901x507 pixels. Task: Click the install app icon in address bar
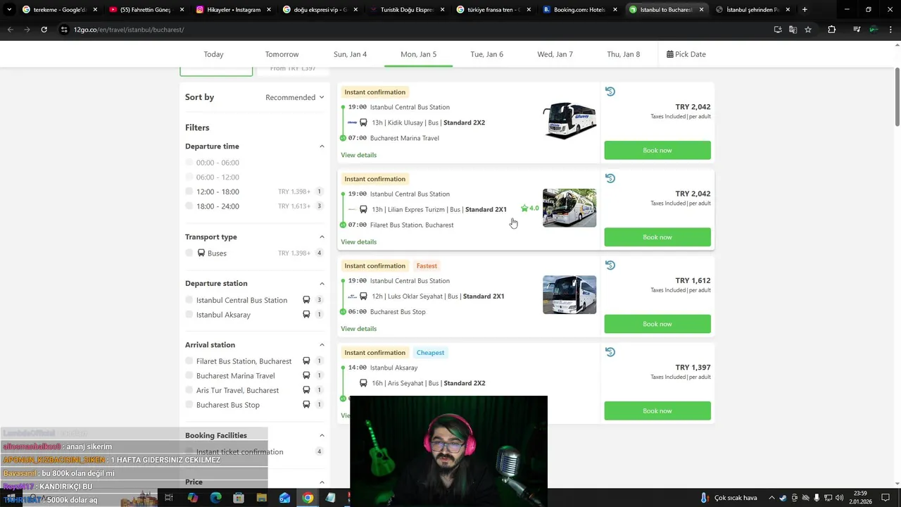777,30
